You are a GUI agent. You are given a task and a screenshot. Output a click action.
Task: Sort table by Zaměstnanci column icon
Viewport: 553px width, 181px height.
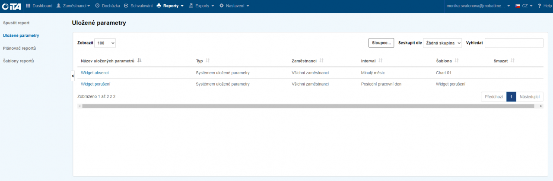point(321,61)
